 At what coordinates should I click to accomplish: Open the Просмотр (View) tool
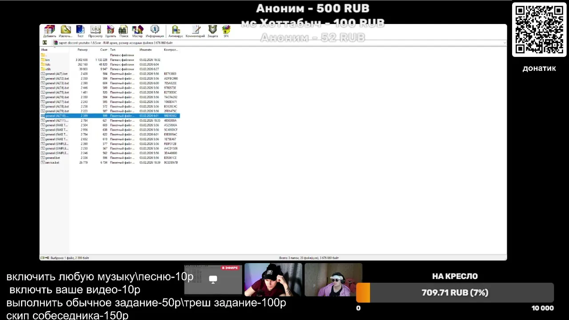[x=95, y=30]
